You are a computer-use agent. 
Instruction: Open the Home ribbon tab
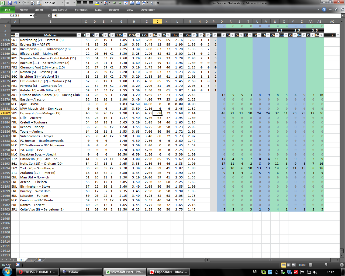(x=24, y=10)
